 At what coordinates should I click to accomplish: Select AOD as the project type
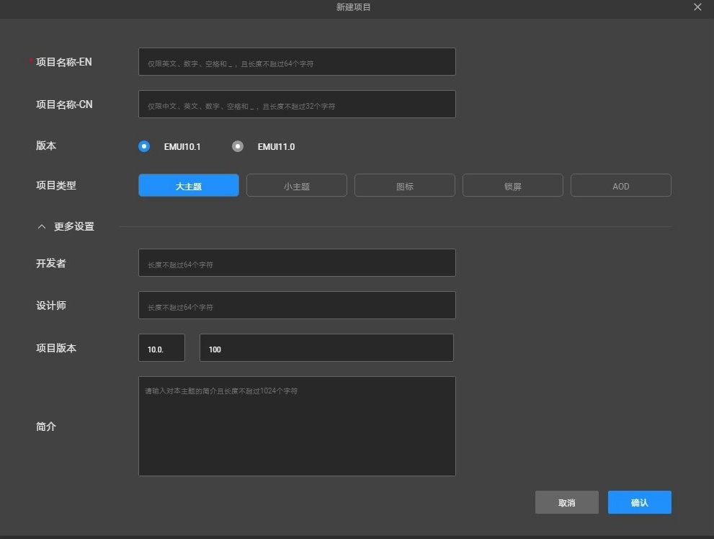[x=620, y=185]
